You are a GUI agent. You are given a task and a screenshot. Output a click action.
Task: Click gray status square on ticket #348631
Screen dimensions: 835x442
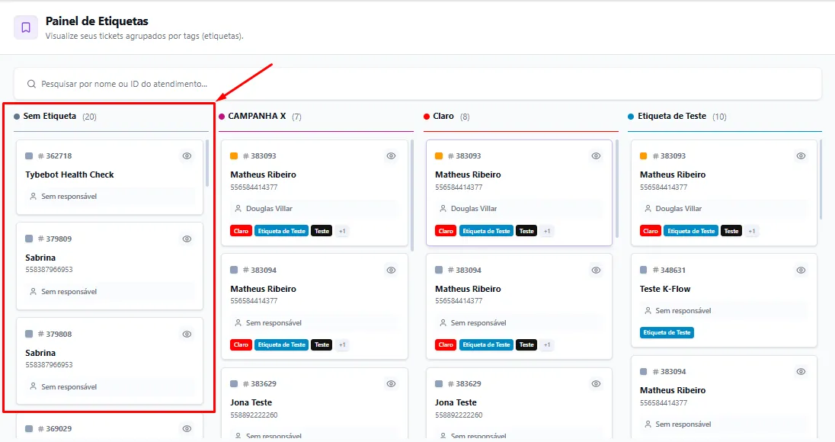click(x=643, y=270)
